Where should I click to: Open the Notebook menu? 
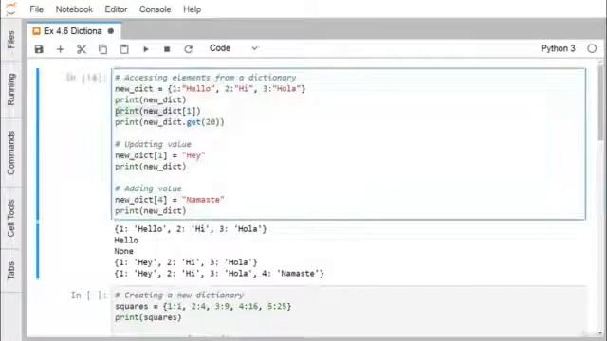coord(74,9)
